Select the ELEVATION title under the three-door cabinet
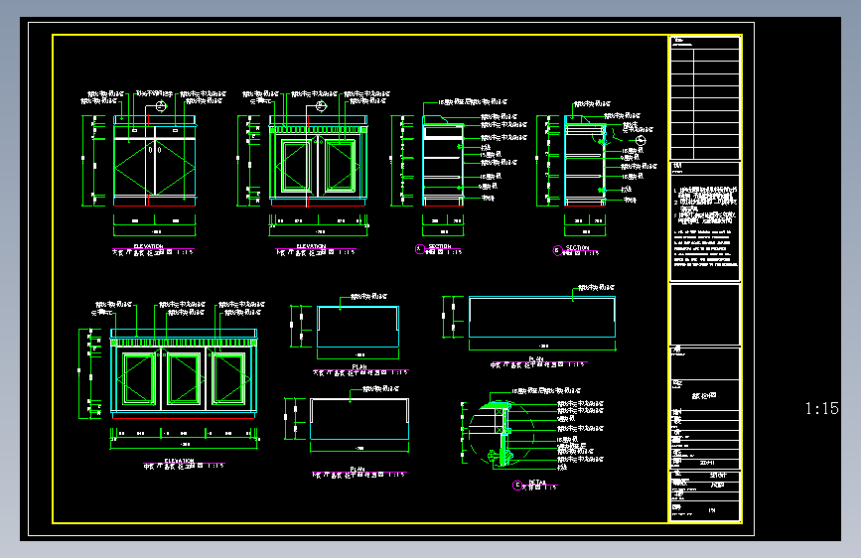861x558 pixels. tap(179, 461)
